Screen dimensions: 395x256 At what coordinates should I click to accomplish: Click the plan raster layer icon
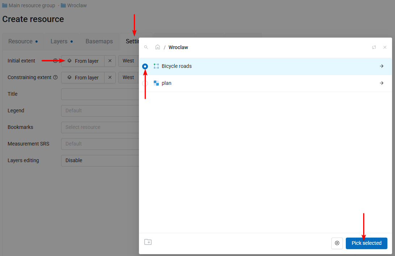[156, 83]
